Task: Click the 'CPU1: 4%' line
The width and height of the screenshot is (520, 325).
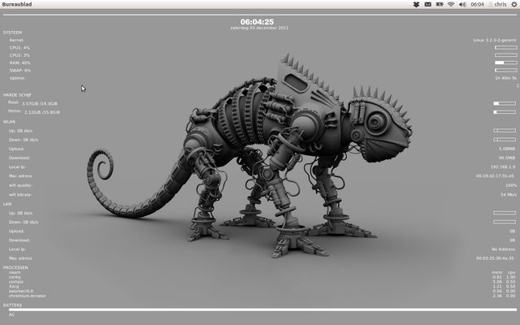Action: tap(19, 48)
